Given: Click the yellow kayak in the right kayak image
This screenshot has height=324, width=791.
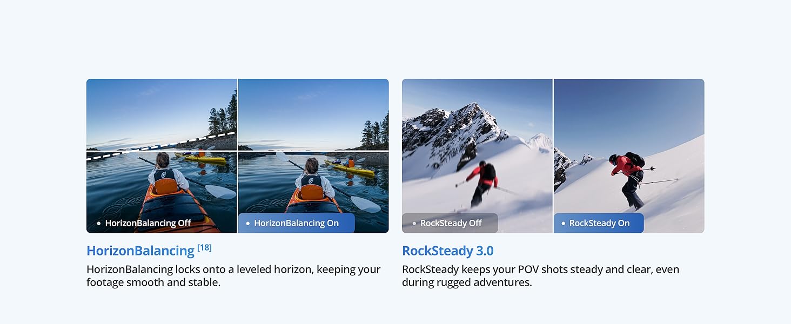Looking at the screenshot, I should point(349,168).
